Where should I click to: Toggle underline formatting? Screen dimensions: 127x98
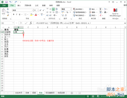point(20,14)
